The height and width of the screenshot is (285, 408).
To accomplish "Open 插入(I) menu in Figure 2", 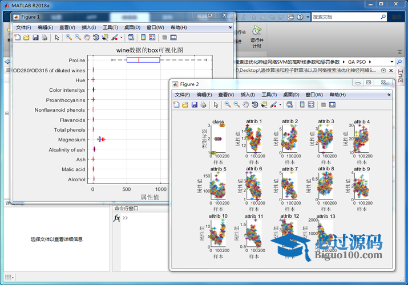I will (248, 95).
